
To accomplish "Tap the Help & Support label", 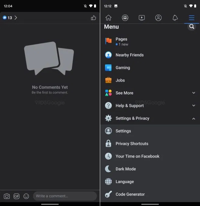I will pos(130,106).
